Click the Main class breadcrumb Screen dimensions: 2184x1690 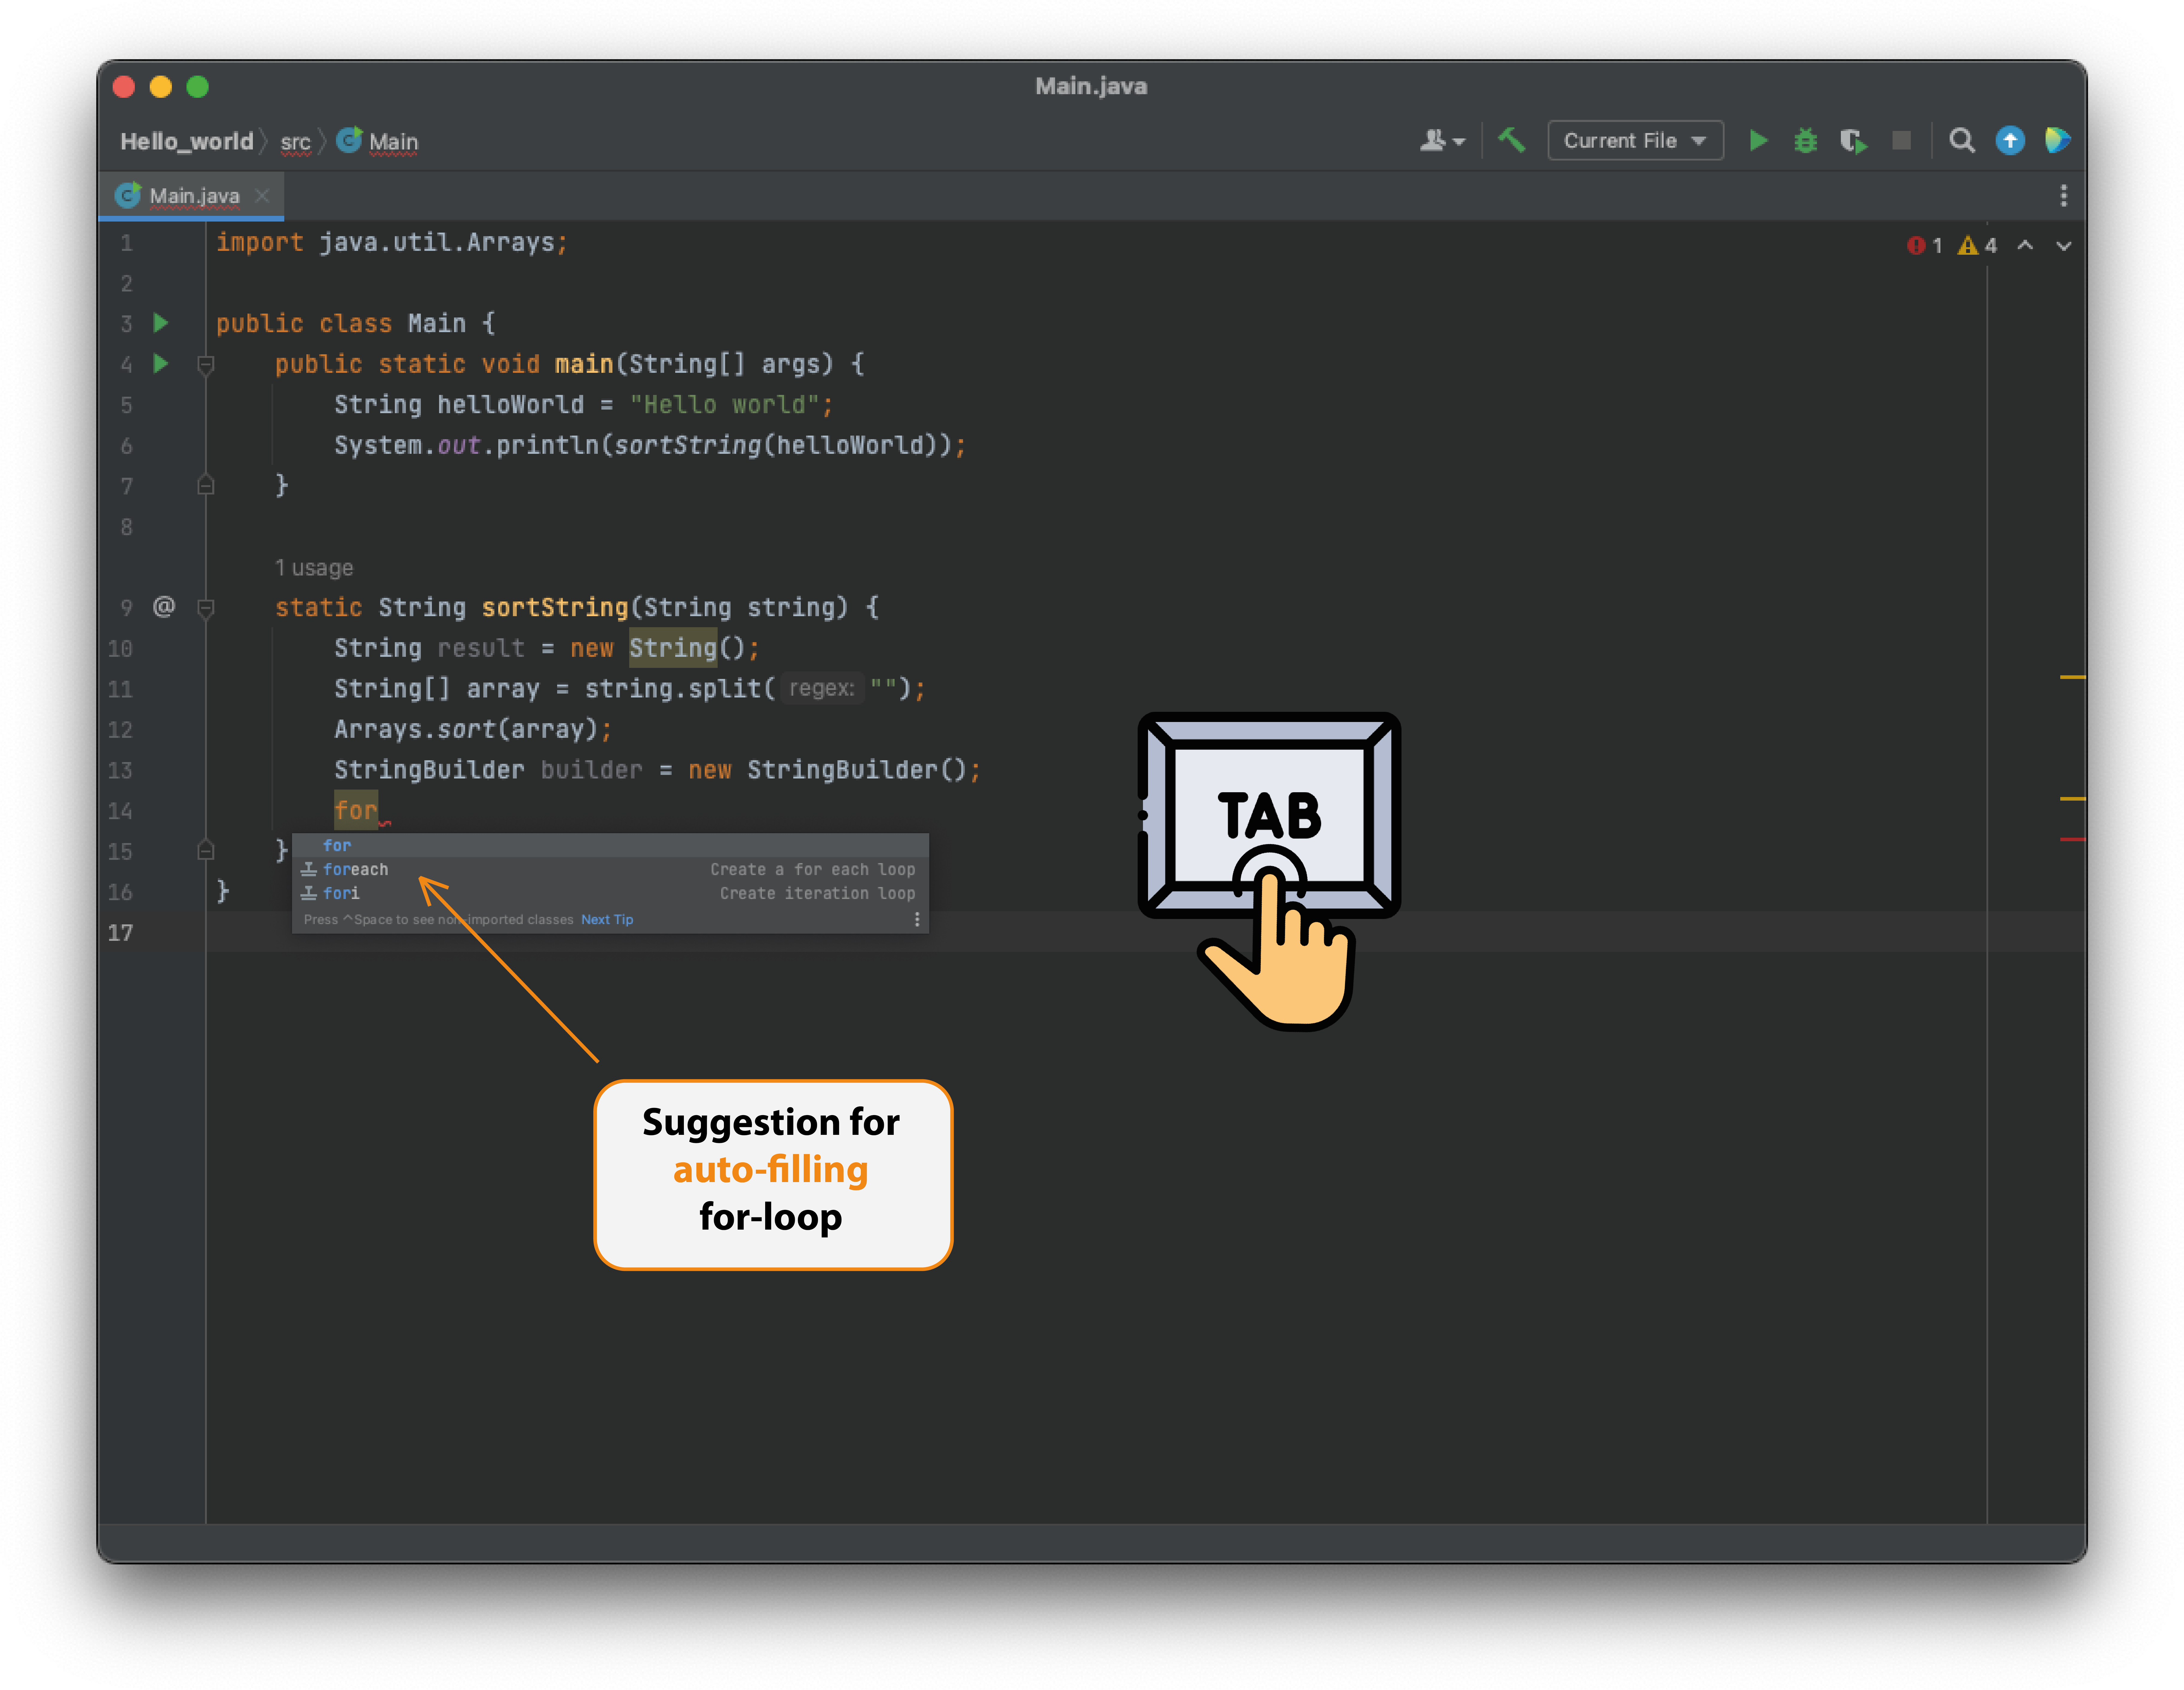(378, 141)
